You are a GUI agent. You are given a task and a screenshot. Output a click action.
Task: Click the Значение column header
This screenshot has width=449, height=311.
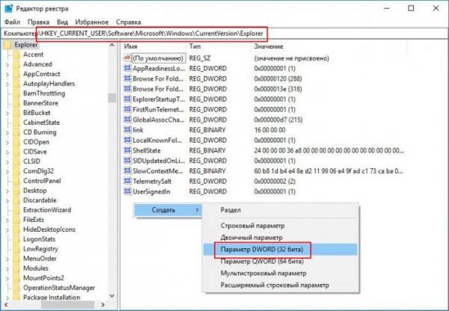click(x=329, y=46)
